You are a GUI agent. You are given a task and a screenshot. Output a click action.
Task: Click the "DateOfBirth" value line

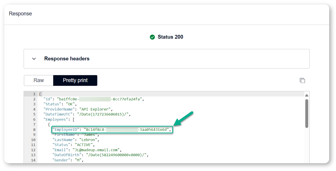point(100,155)
